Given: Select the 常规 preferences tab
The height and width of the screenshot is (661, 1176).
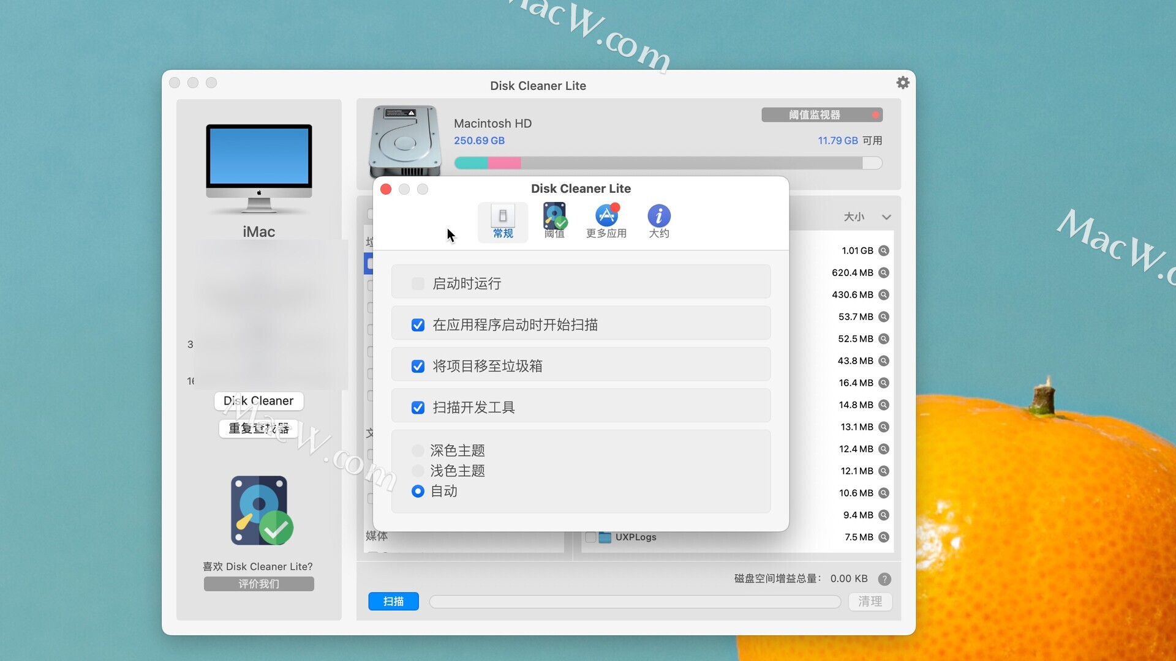Looking at the screenshot, I should coord(503,222).
